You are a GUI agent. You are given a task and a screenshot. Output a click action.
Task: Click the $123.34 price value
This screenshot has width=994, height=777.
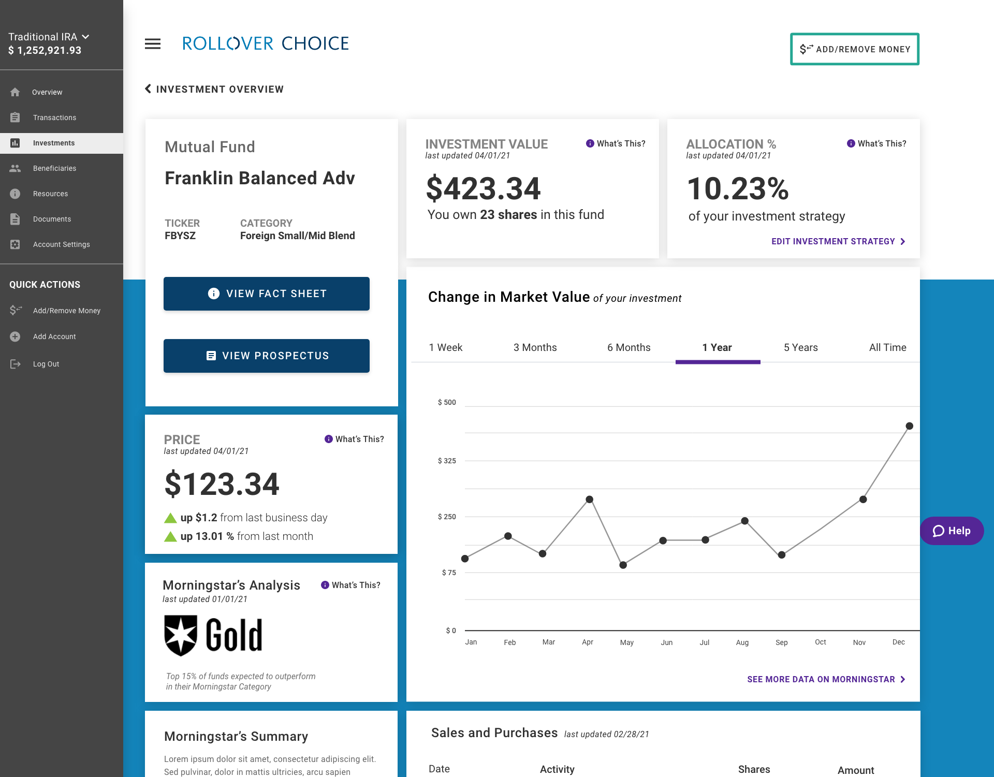click(x=222, y=483)
